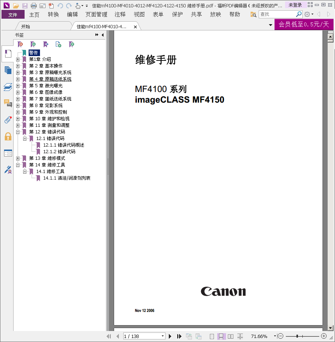Click the Print icon in quick toolbar
This screenshot has width=335, height=342.
(x=34, y=5)
